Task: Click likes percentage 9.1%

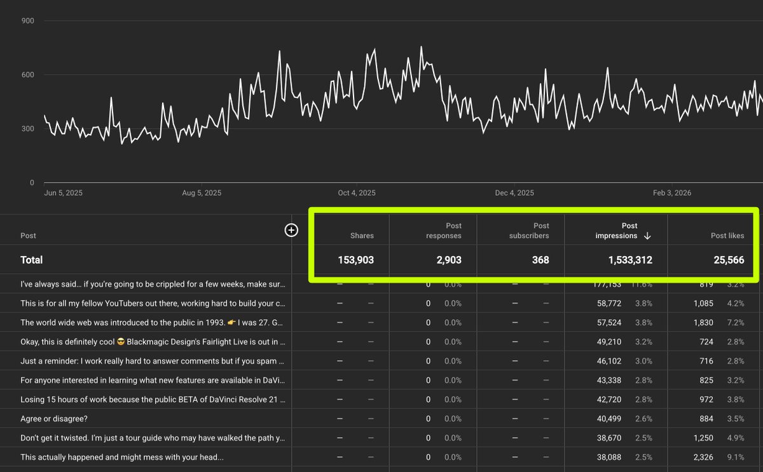Action: 736,457
